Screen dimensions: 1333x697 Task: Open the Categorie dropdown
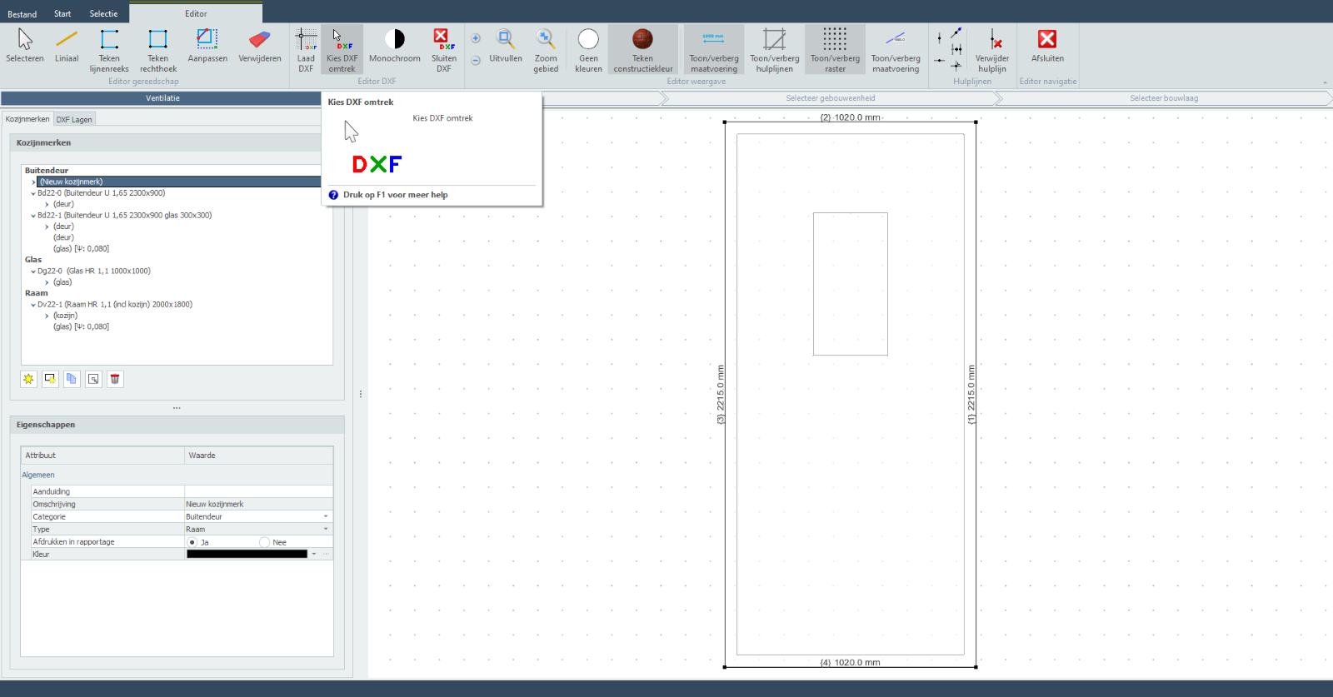click(x=325, y=516)
